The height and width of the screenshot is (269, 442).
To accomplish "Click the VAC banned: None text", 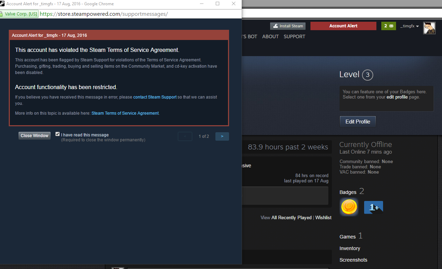I will tap(359, 172).
